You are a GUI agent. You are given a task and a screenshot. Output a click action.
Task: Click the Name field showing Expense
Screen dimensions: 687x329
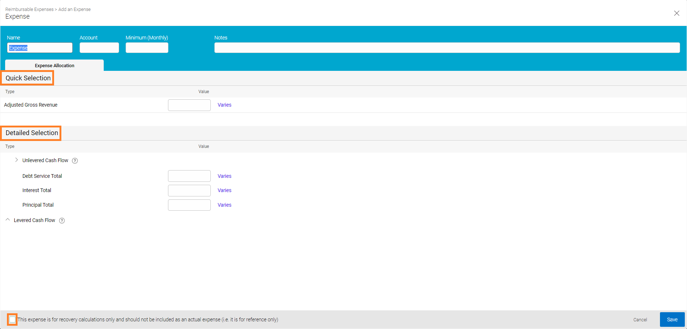pyautogui.click(x=39, y=47)
